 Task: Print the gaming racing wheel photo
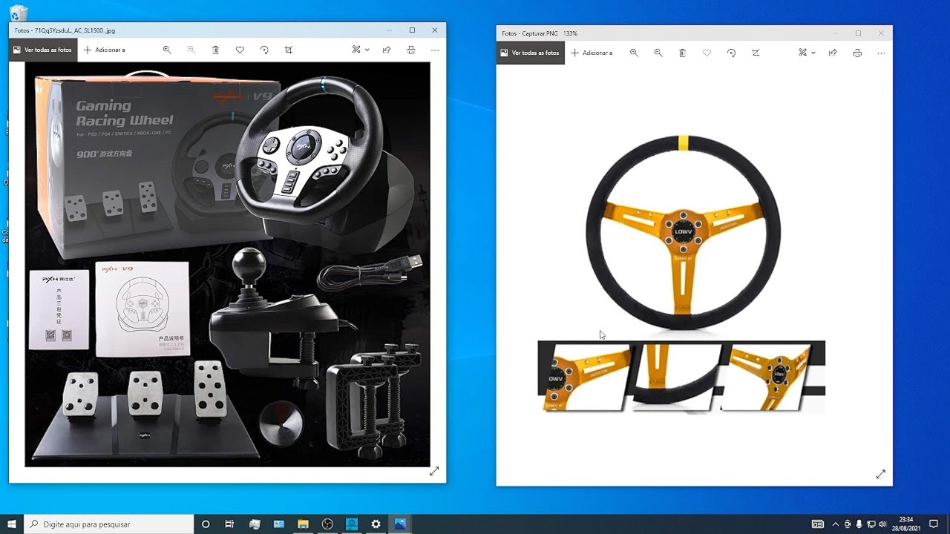[411, 50]
